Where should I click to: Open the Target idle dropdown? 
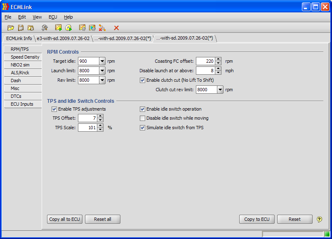[x=102, y=61]
